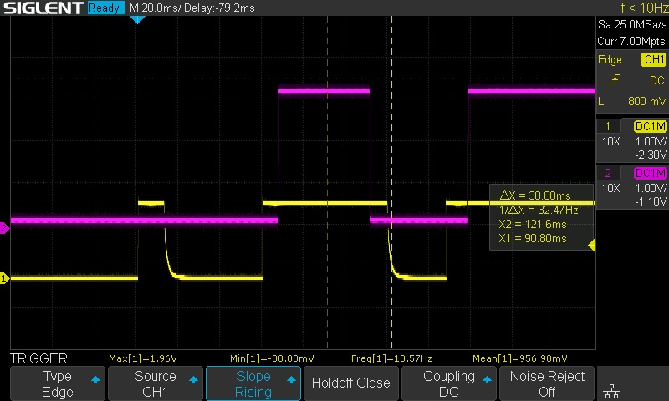Click the Edge trigger type label
The height and width of the screenshot is (401, 669).
[610, 59]
